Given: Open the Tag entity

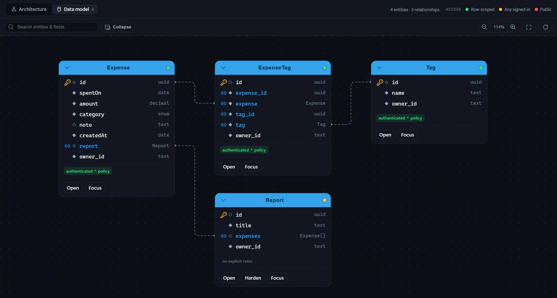Looking at the screenshot, I should tap(385, 135).
